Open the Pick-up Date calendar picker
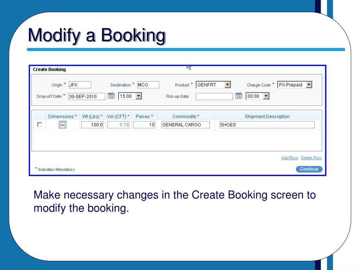This screenshot has width=360, height=270. (x=239, y=96)
